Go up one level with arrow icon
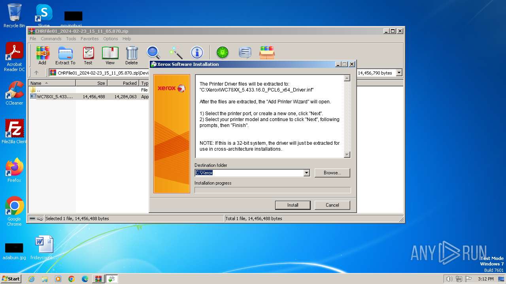Screen dimensions: 506x284 point(36,73)
